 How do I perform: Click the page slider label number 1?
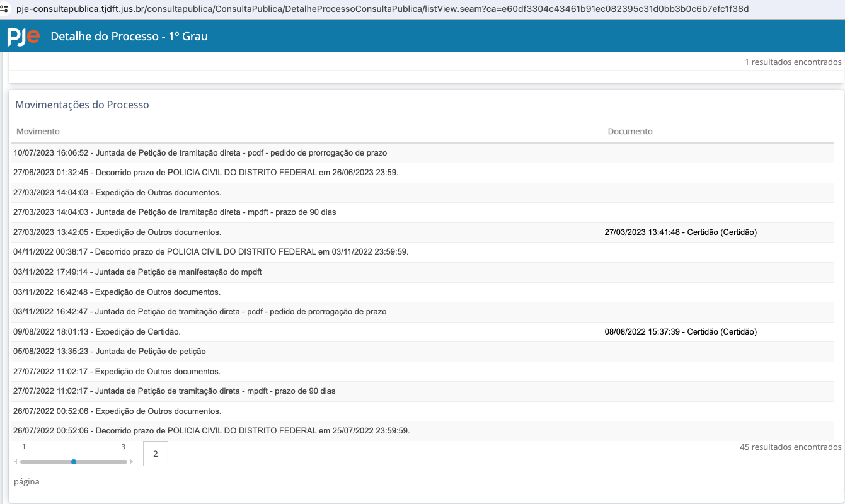point(24,447)
